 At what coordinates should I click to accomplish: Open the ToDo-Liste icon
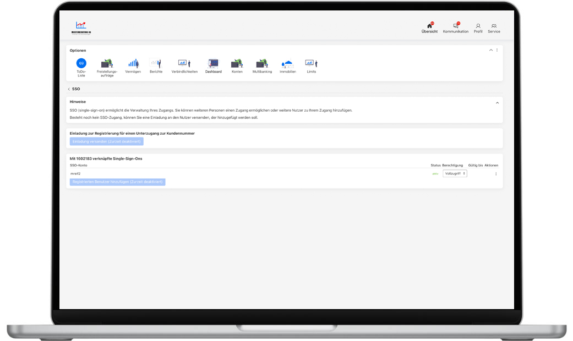click(81, 64)
